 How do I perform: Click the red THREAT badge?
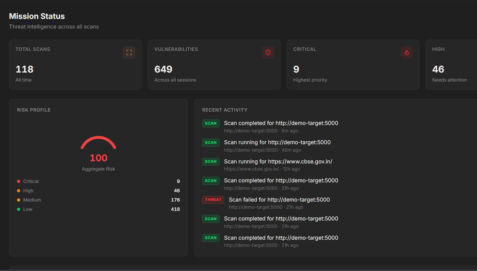click(x=213, y=200)
